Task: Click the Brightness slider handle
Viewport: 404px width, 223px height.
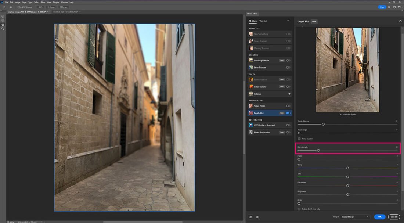Action: click(347, 195)
